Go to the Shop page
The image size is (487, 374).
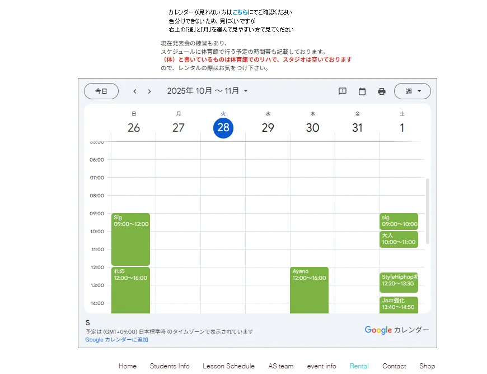coord(427,366)
